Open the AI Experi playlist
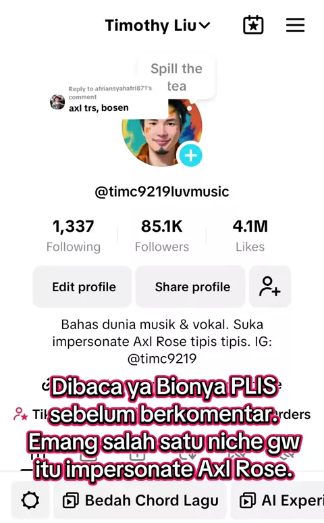This screenshot has width=324, height=523. coord(277,500)
